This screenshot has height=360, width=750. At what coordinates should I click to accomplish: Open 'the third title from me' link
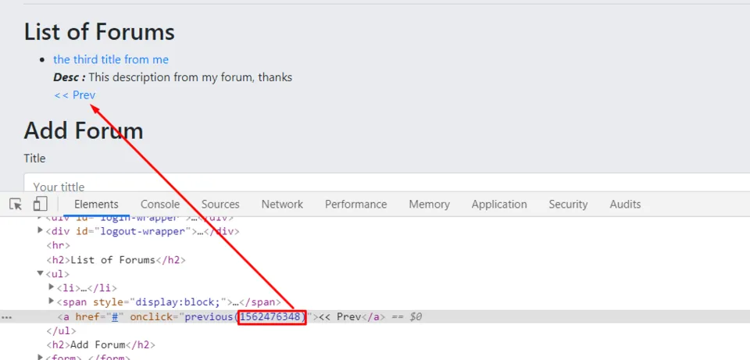(111, 59)
